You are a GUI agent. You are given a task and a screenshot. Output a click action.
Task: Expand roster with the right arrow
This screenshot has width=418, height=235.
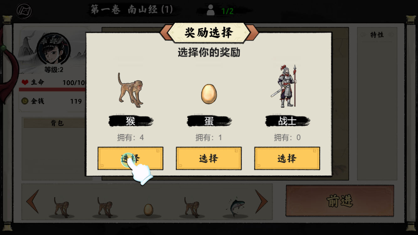point(261,201)
